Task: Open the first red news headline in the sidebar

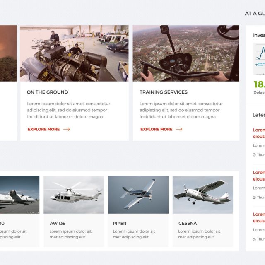Action: (259, 133)
